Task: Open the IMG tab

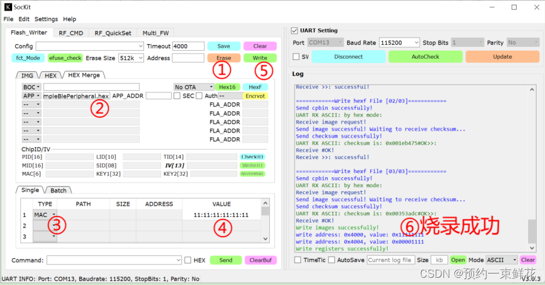Action: pyautogui.click(x=27, y=76)
